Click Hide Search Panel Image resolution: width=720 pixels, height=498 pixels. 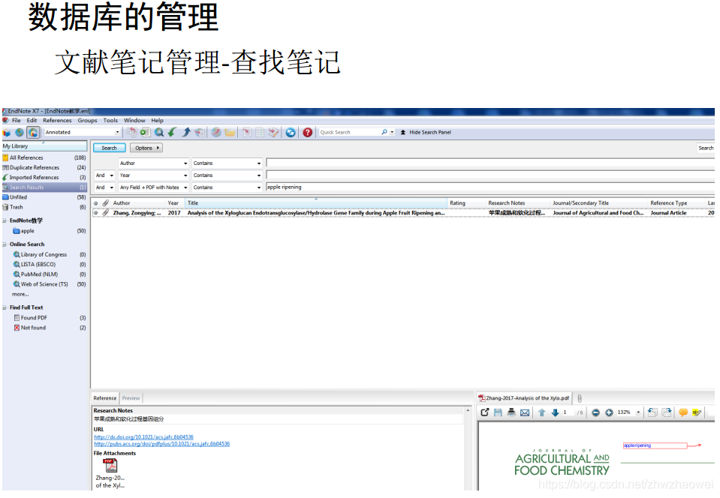pyautogui.click(x=426, y=133)
